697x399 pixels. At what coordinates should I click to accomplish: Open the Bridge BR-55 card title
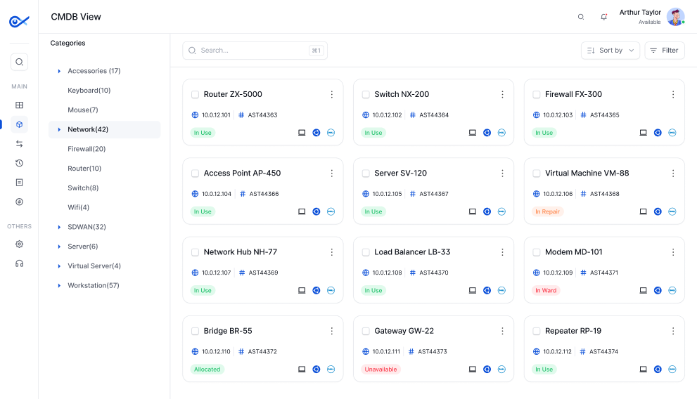[x=228, y=331]
